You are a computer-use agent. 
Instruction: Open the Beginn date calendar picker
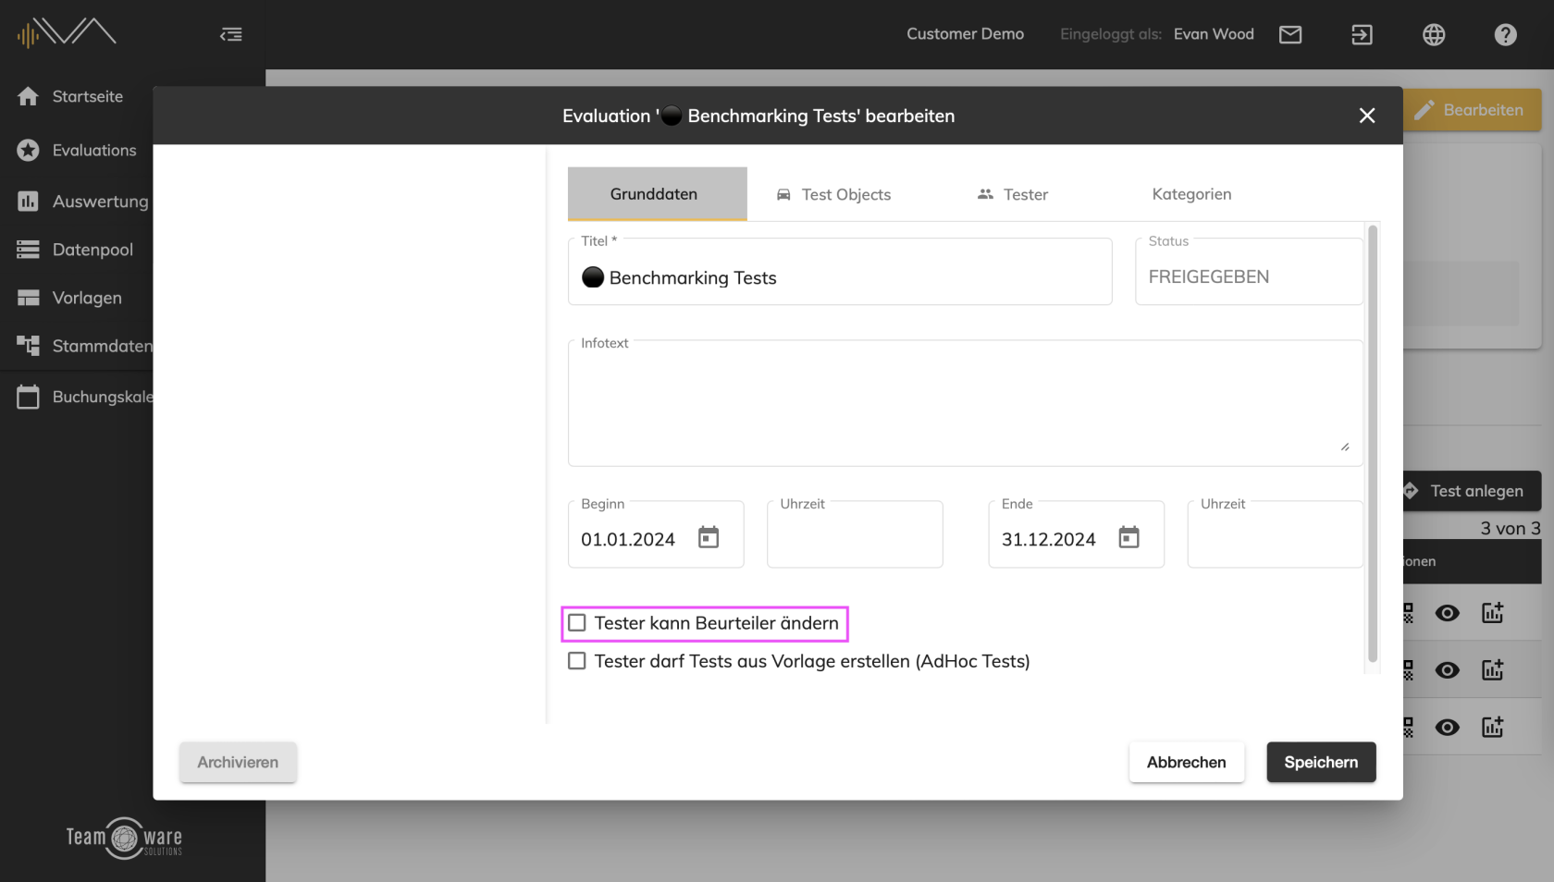coord(709,537)
